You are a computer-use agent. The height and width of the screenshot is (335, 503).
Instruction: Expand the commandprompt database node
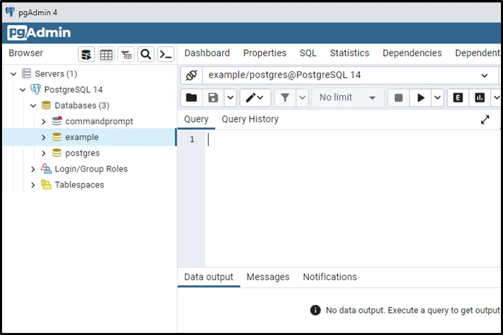[43, 121]
